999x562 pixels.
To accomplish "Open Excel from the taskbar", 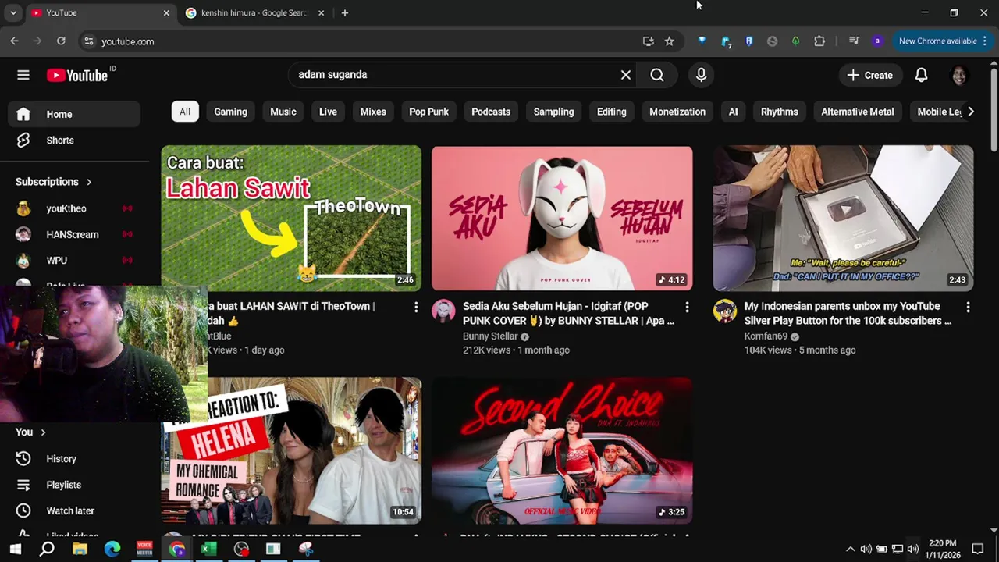I will point(208,549).
